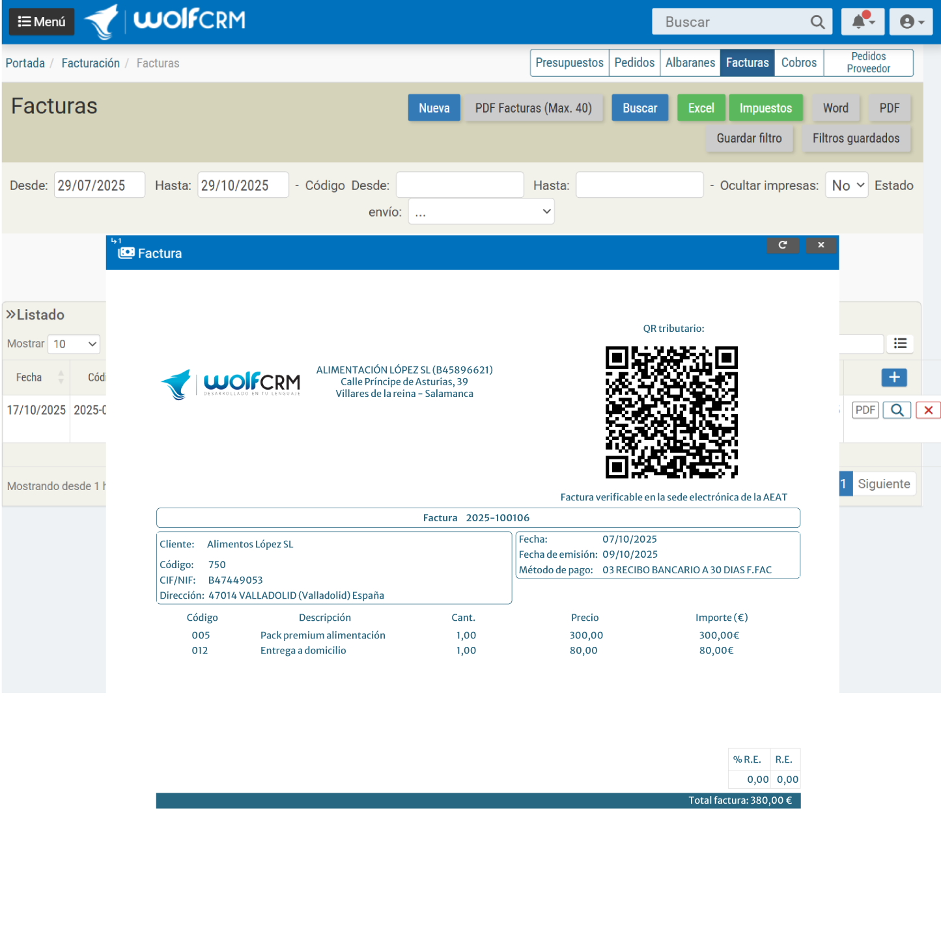Close the Factura dialog
Image resolution: width=941 pixels, height=941 pixels.
(821, 245)
